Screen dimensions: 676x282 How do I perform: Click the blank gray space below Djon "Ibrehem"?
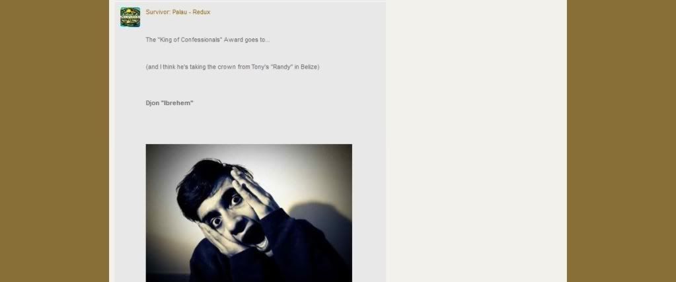[248, 125]
